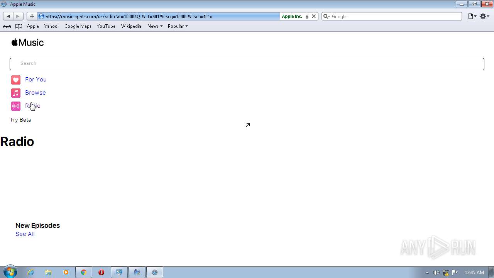This screenshot has width=494, height=278.
Task: Restore down the Safari window
Action: point(474,4)
